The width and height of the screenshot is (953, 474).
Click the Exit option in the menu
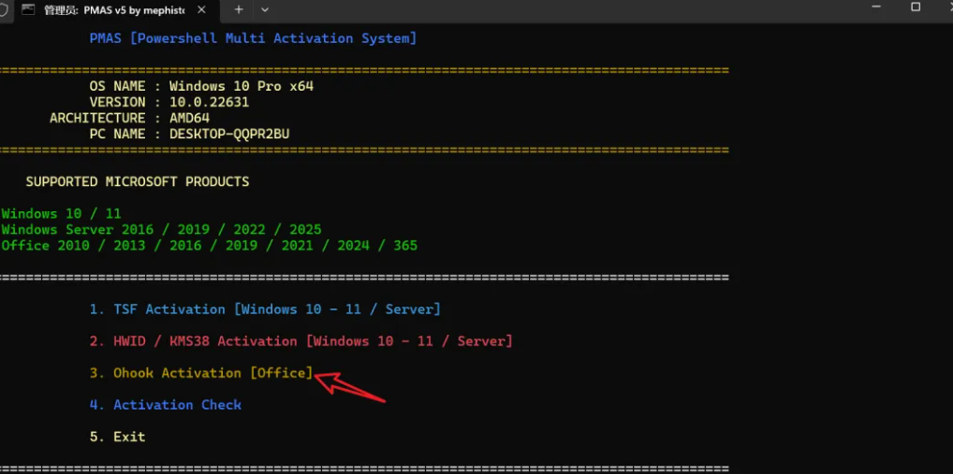coord(117,437)
